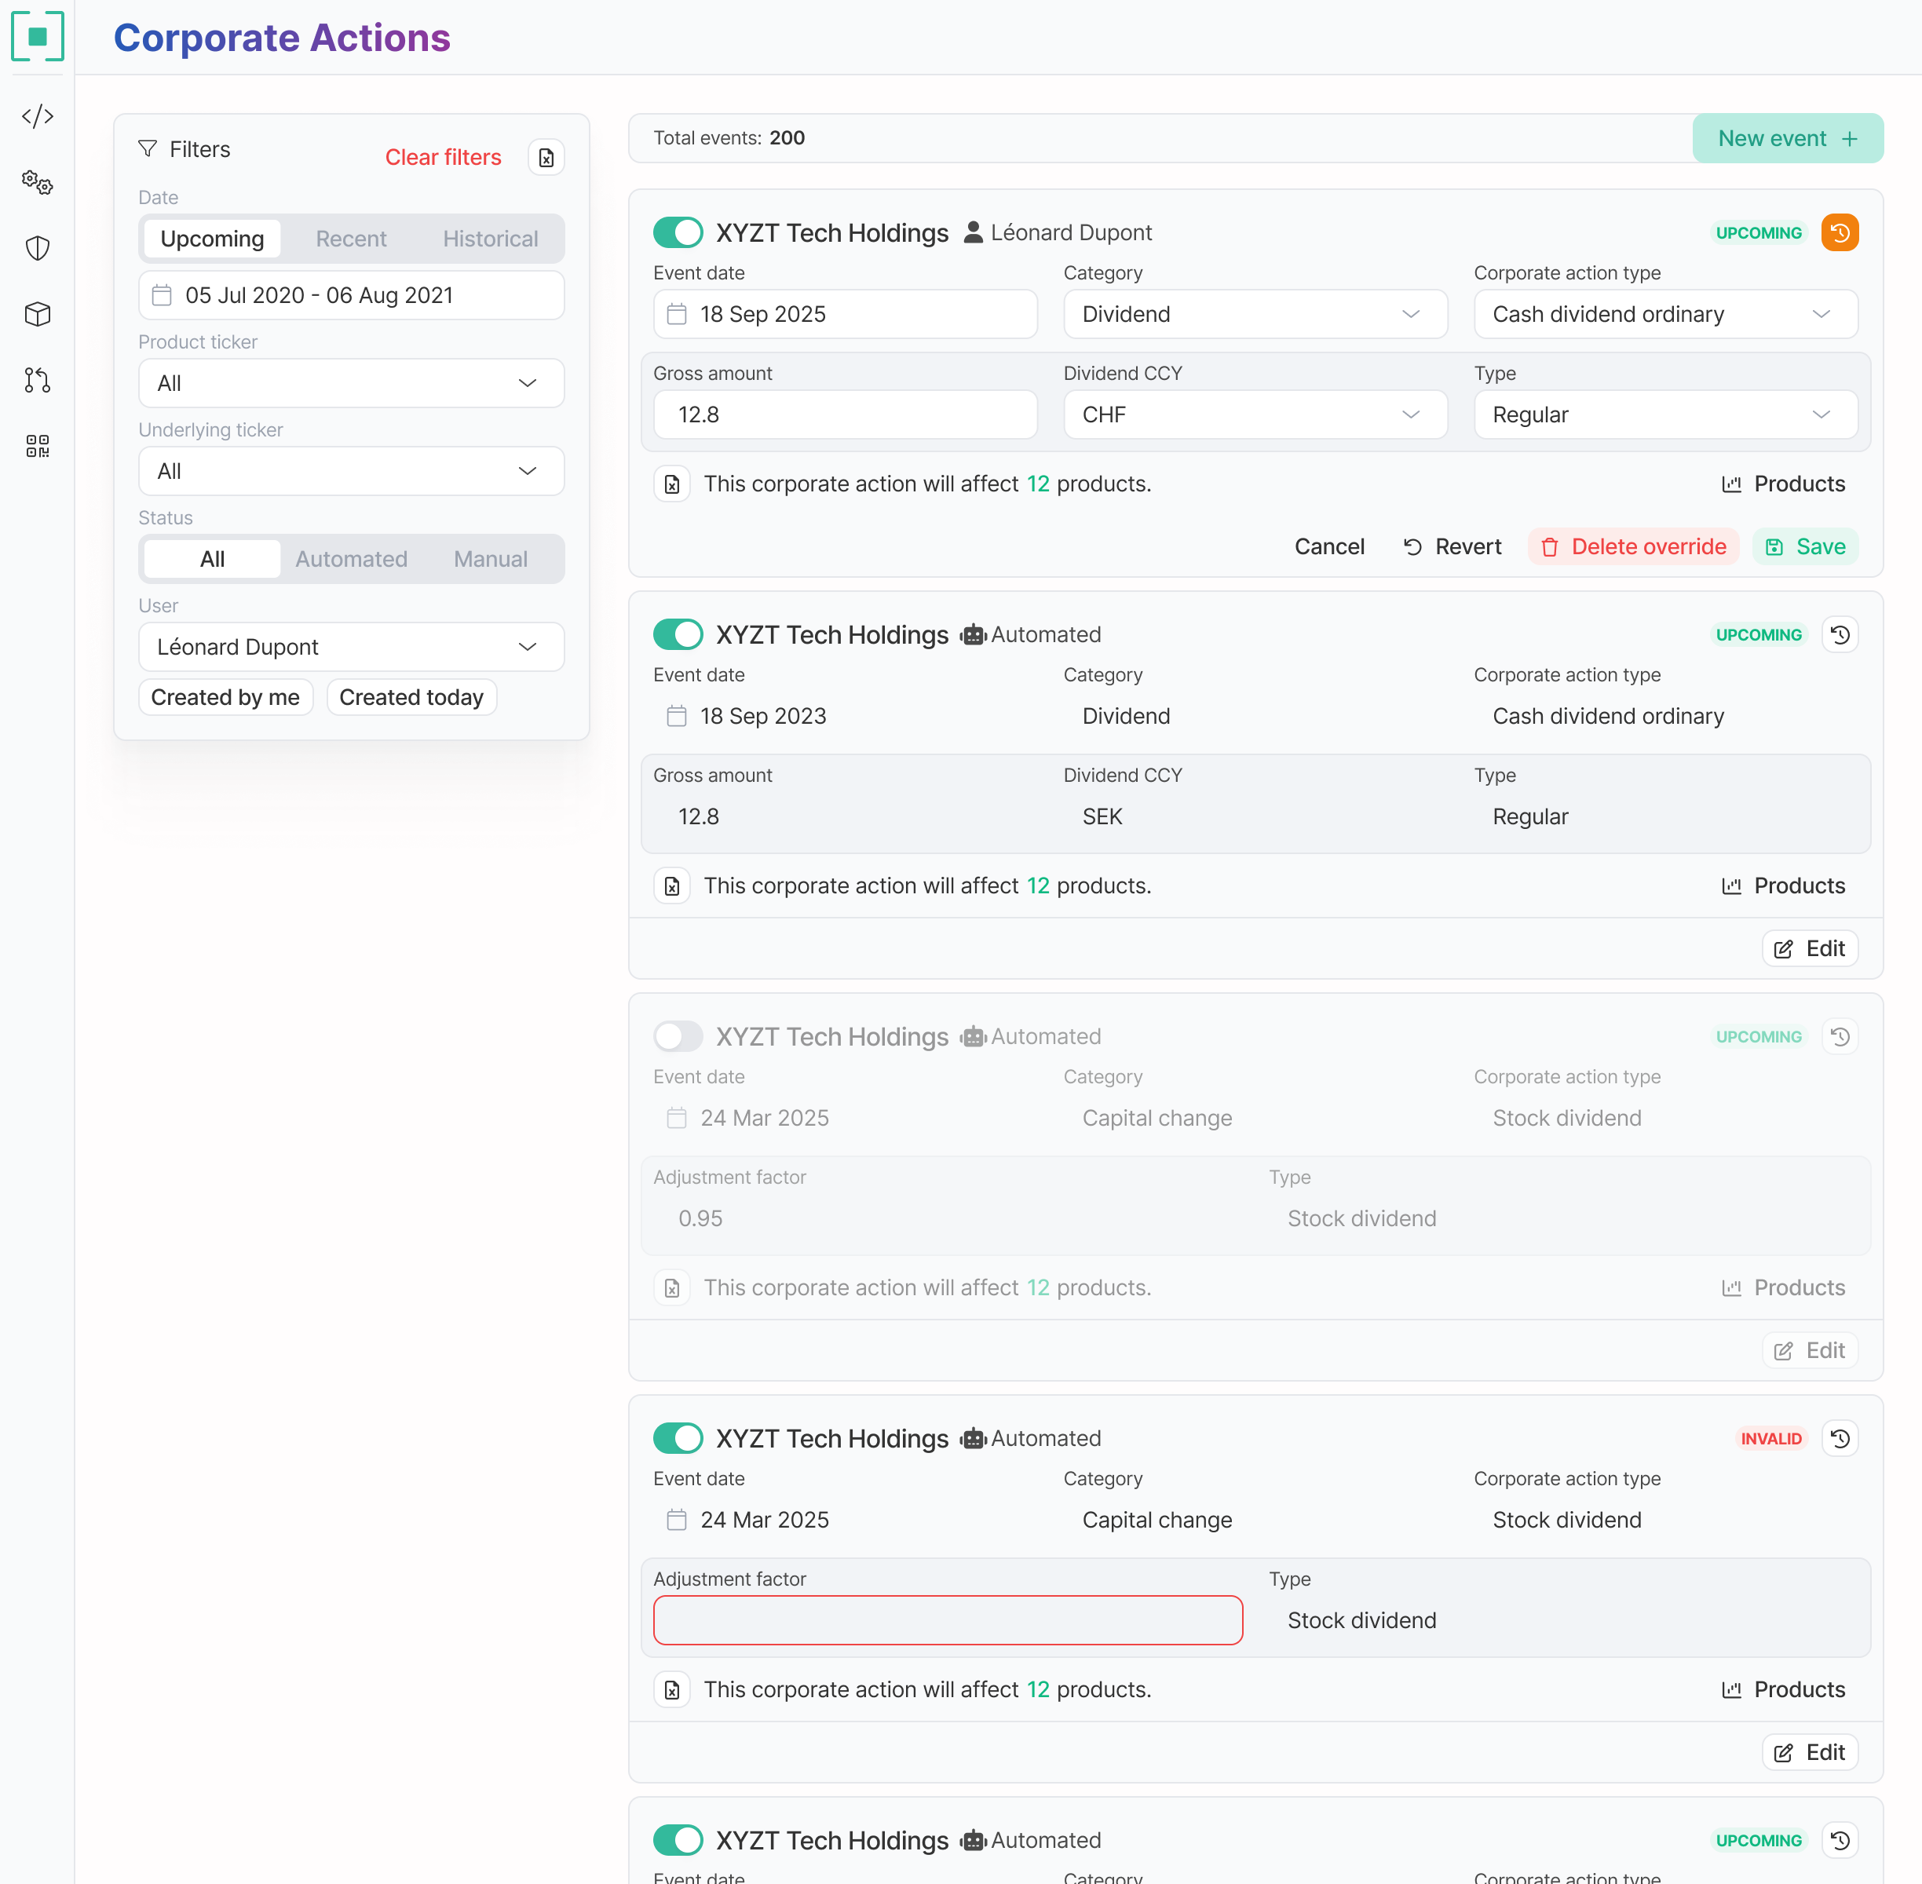The width and height of the screenshot is (1922, 1884).
Task: Click the shield sidebar icon
Action: click(38, 248)
